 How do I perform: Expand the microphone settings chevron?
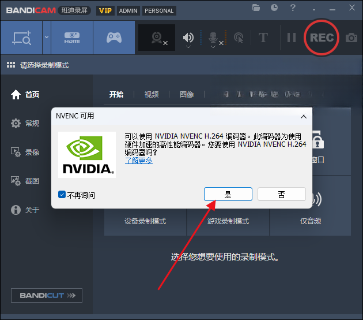point(213,47)
